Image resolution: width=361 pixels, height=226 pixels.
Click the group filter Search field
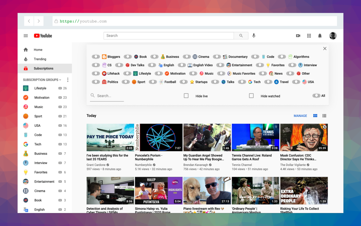(x=107, y=96)
